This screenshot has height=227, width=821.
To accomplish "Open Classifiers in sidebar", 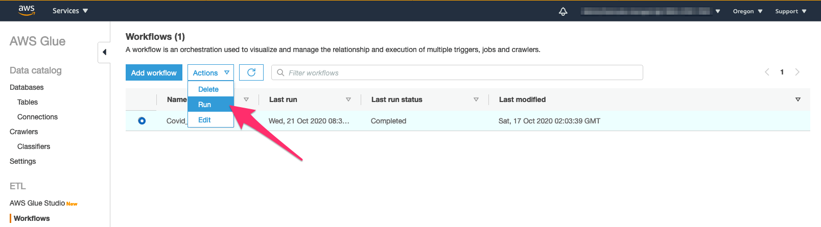I will click(34, 146).
